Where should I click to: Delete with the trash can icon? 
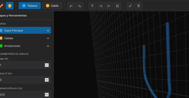(139, 6)
